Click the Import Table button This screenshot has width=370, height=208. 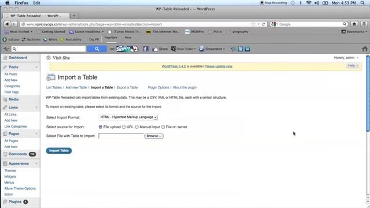(x=59, y=151)
